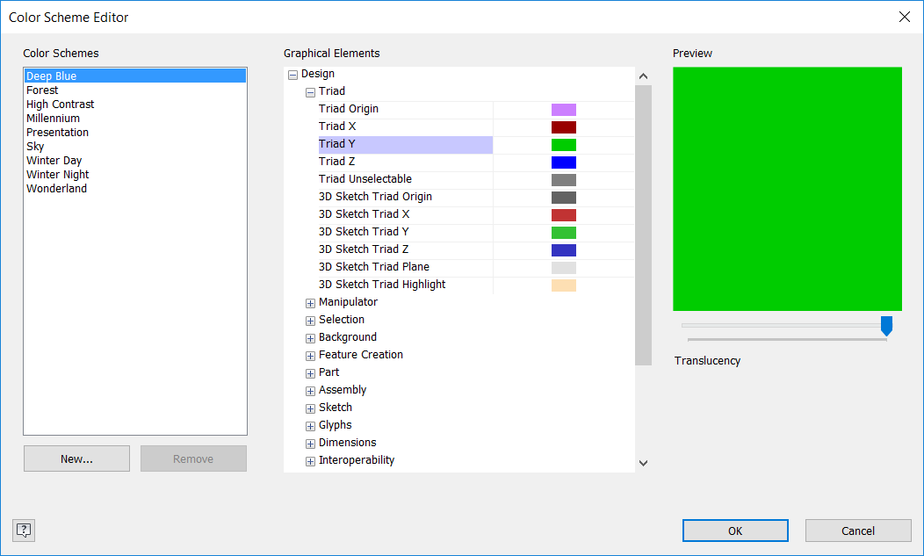Select the 3D Sketch Triad X row
The height and width of the screenshot is (556, 924).
pos(406,214)
